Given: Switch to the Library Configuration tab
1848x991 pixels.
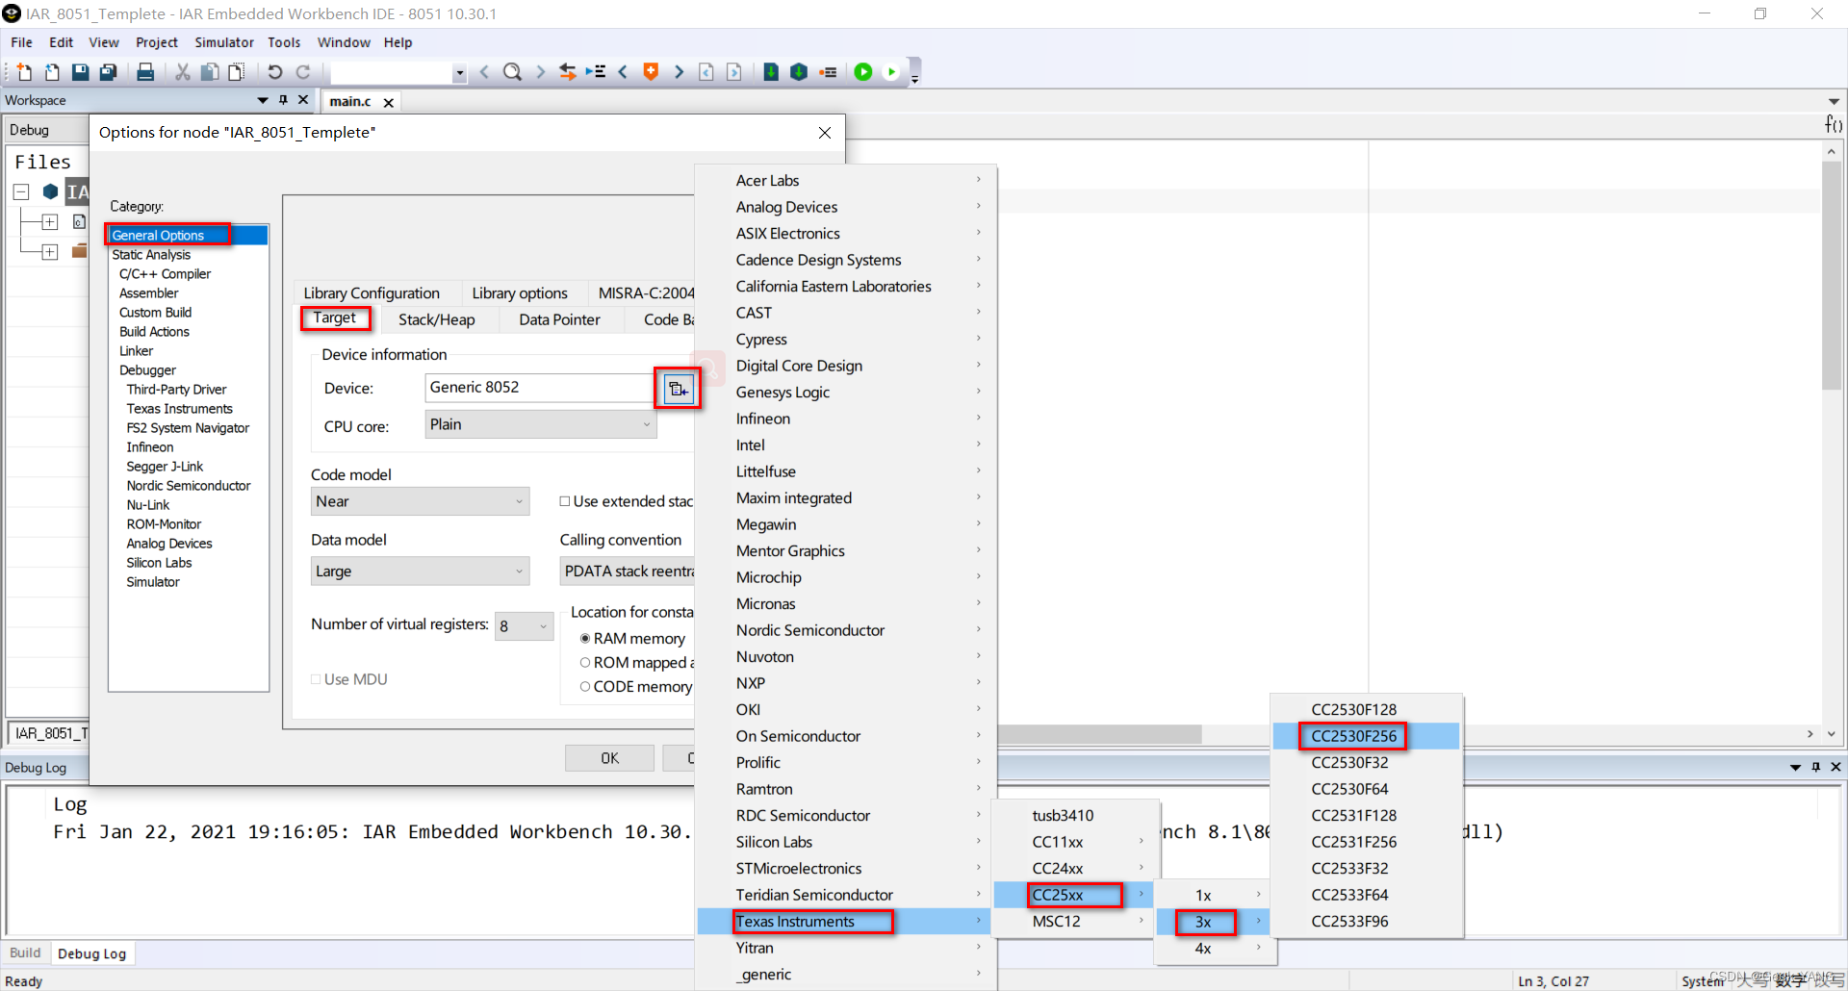Looking at the screenshot, I should (x=372, y=293).
